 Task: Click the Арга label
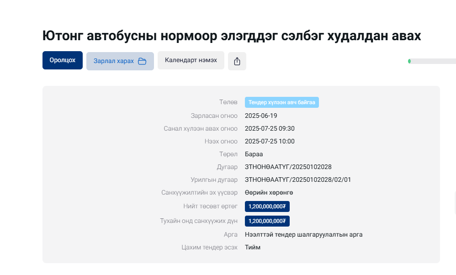pyautogui.click(x=231, y=234)
